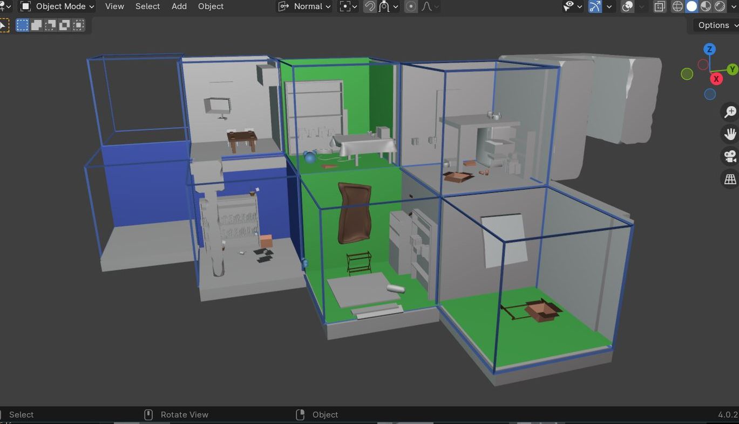Click the hand pan view icon

coord(730,134)
